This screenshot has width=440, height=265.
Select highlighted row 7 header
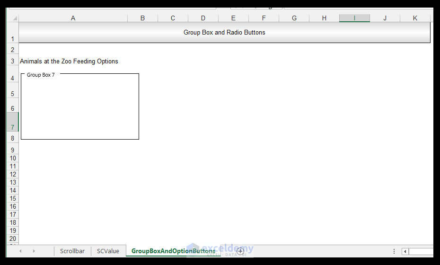(12, 122)
